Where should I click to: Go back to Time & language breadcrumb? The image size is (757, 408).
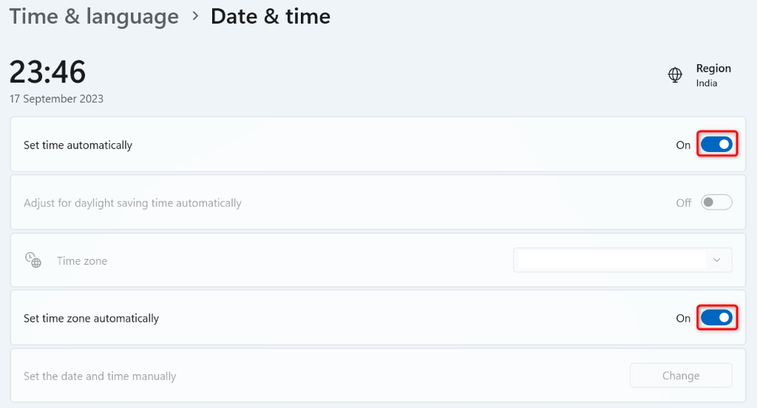[x=94, y=16]
